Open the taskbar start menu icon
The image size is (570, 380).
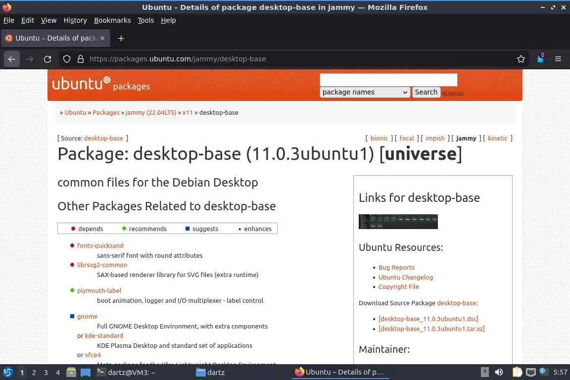pyautogui.click(x=7, y=373)
